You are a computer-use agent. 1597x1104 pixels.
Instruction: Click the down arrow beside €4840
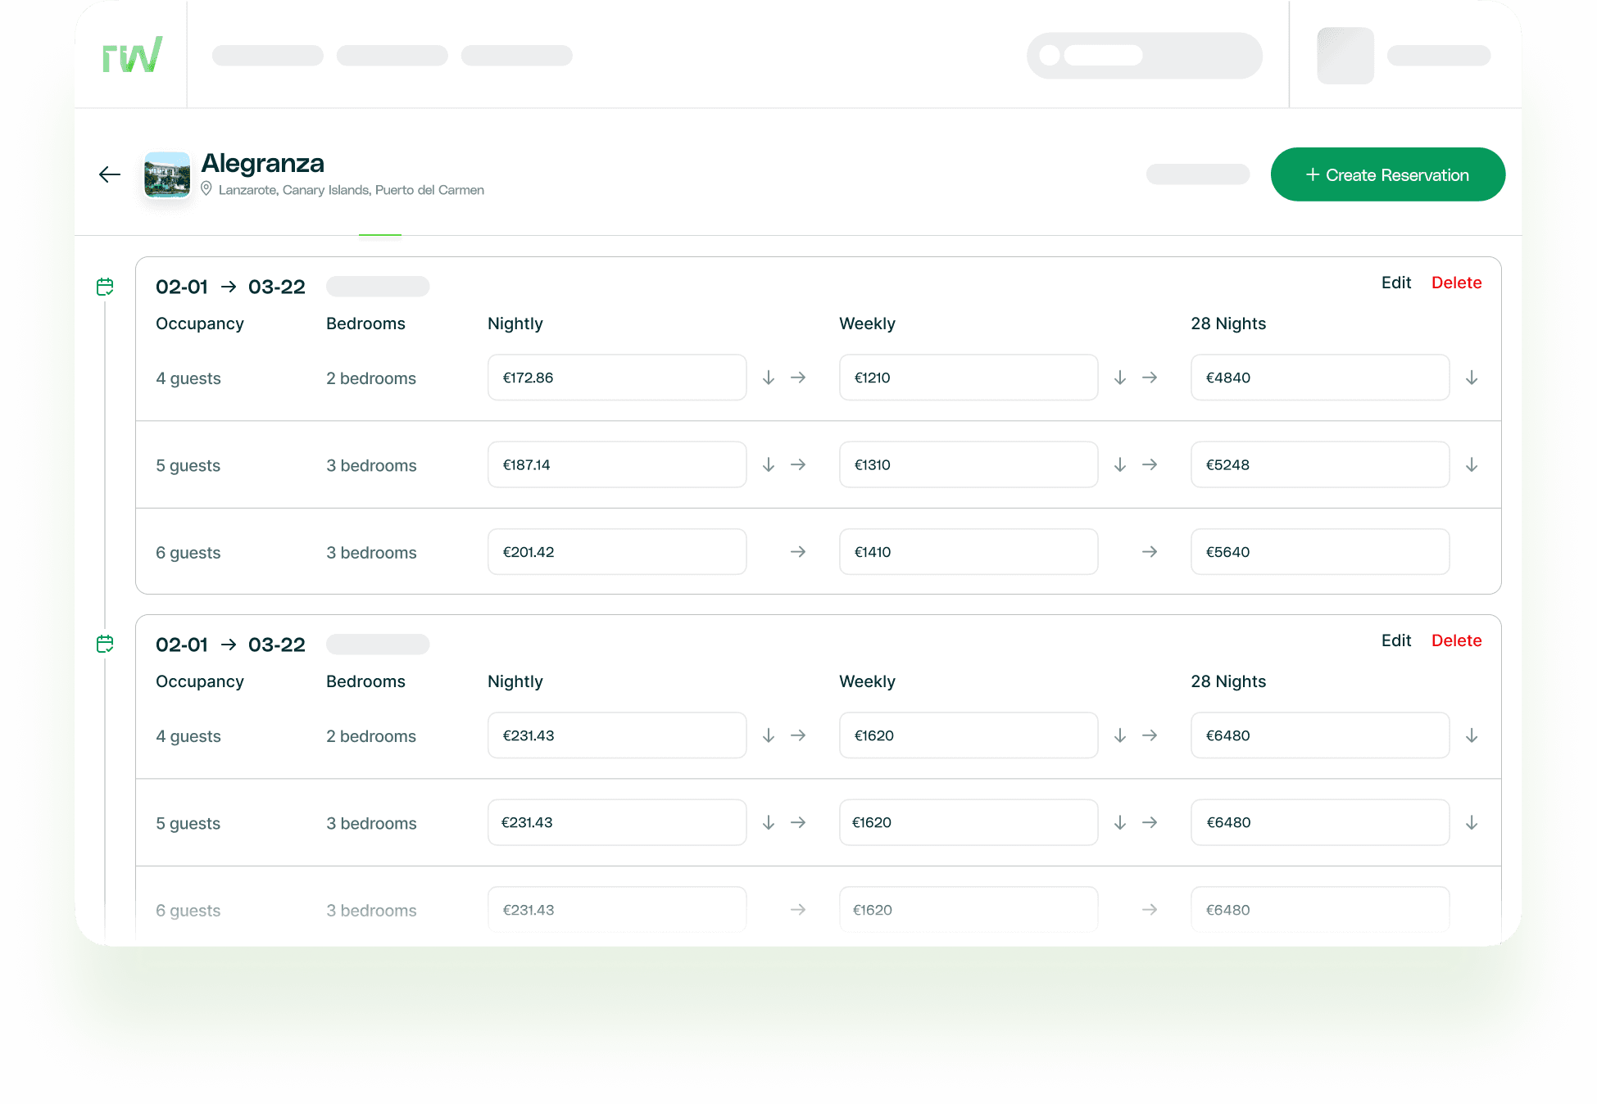point(1472,378)
